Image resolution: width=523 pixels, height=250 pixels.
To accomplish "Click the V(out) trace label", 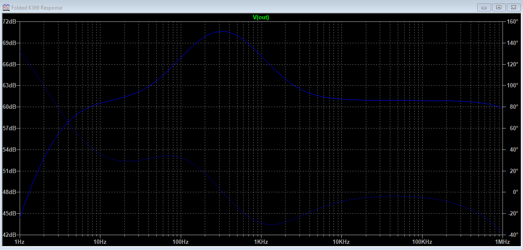I will [x=261, y=17].
